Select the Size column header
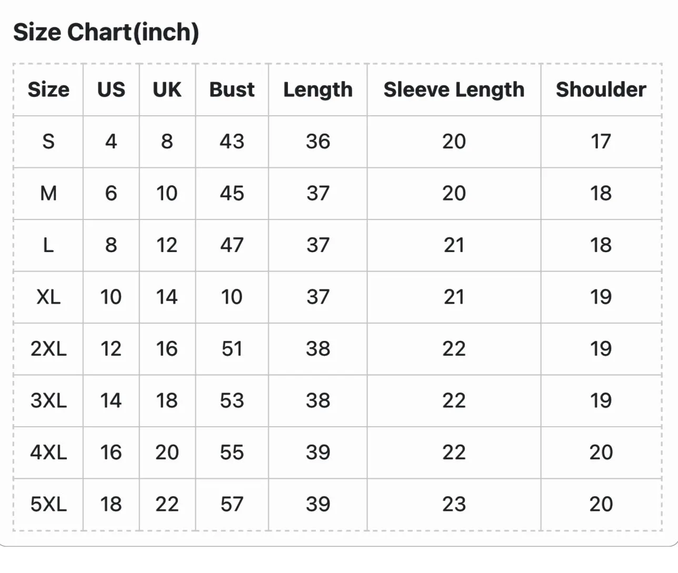The image size is (678, 573). (48, 89)
